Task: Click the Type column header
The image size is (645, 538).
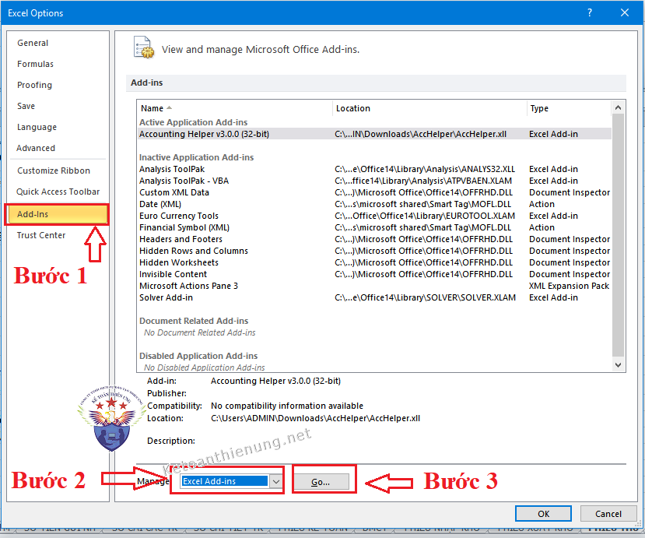Action: (x=539, y=108)
